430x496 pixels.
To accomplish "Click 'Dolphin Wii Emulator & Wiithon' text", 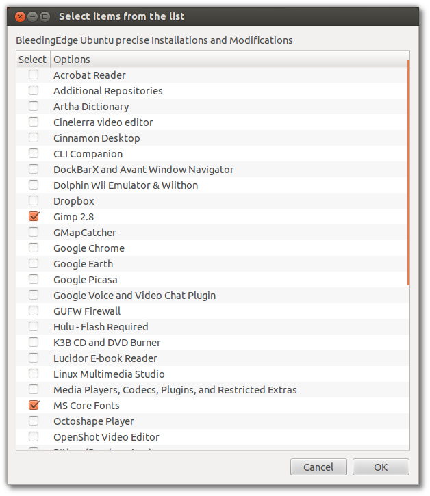I will pos(125,185).
